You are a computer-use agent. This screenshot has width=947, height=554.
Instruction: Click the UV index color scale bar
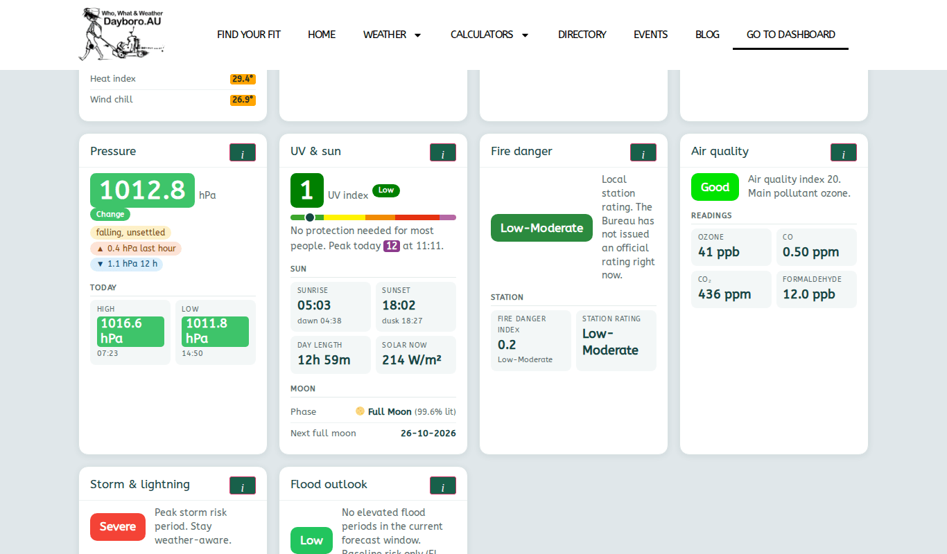click(373, 217)
